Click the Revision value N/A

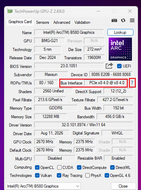pos(94,41)
